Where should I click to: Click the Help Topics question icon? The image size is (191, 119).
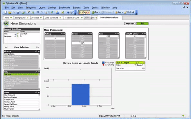[68, 12]
